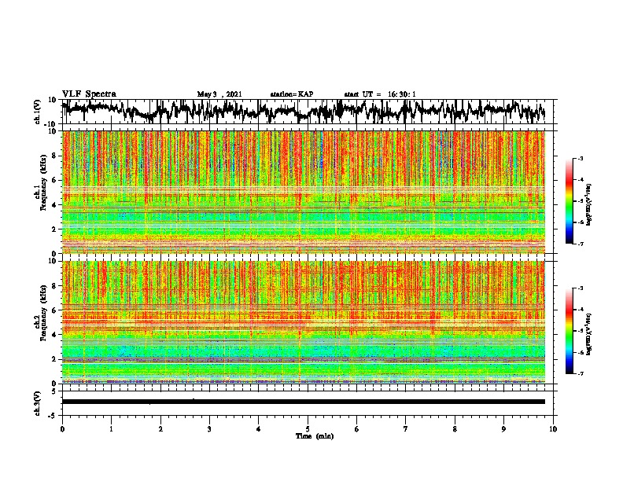The height and width of the screenshot is (481, 623).
Task: Select the ch.3(V) axis label
Action: click(38, 404)
